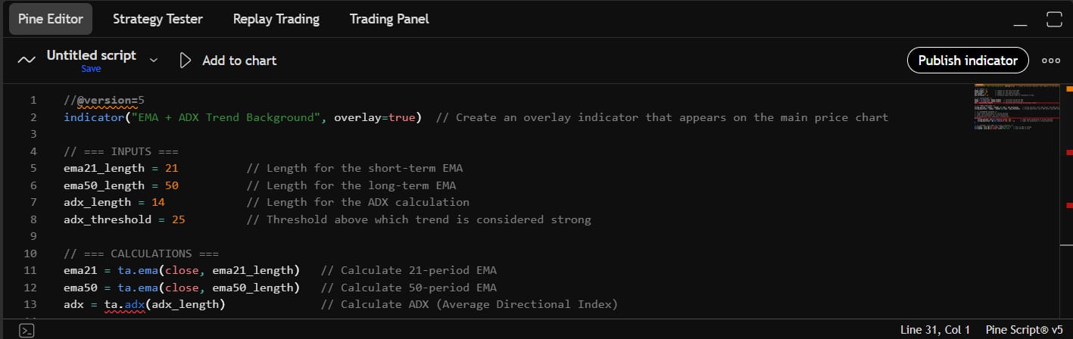Open the Pine console icon at bottom-left
The image size is (1073, 339).
[x=27, y=330]
